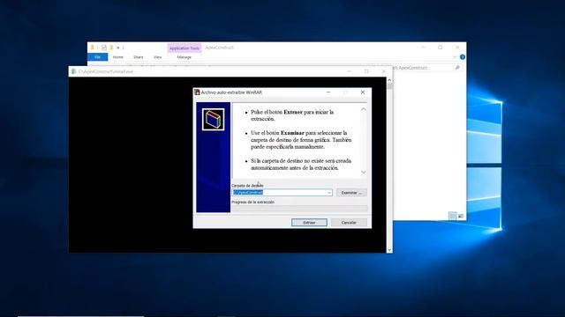Viewport: 565px width, 317px height.
Task: Click the Explorer folder icon in title bar
Action: pyautogui.click(x=93, y=48)
